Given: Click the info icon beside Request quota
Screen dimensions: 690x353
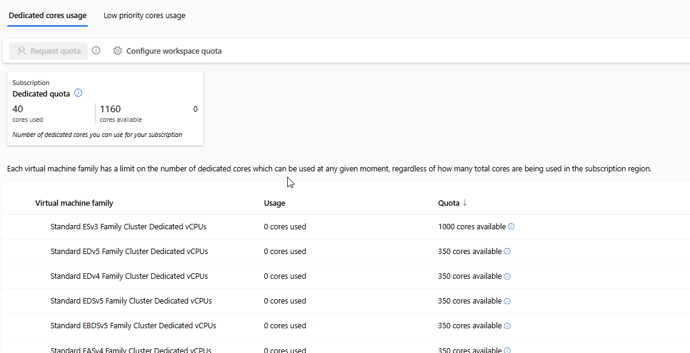Looking at the screenshot, I should (x=96, y=51).
